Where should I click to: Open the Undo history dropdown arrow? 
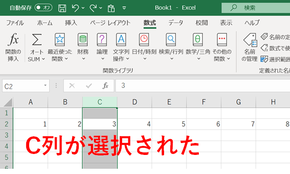[83, 8]
